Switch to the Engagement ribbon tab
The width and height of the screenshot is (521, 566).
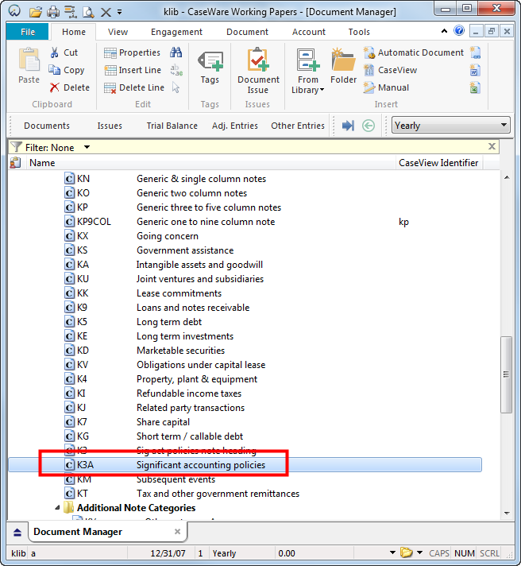[176, 32]
